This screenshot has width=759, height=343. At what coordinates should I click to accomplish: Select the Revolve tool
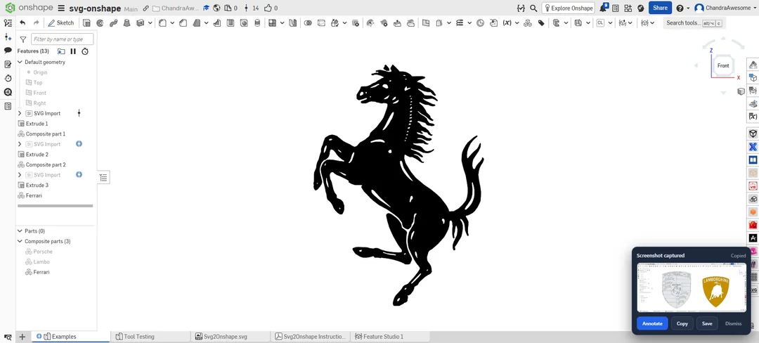click(x=100, y=22)
